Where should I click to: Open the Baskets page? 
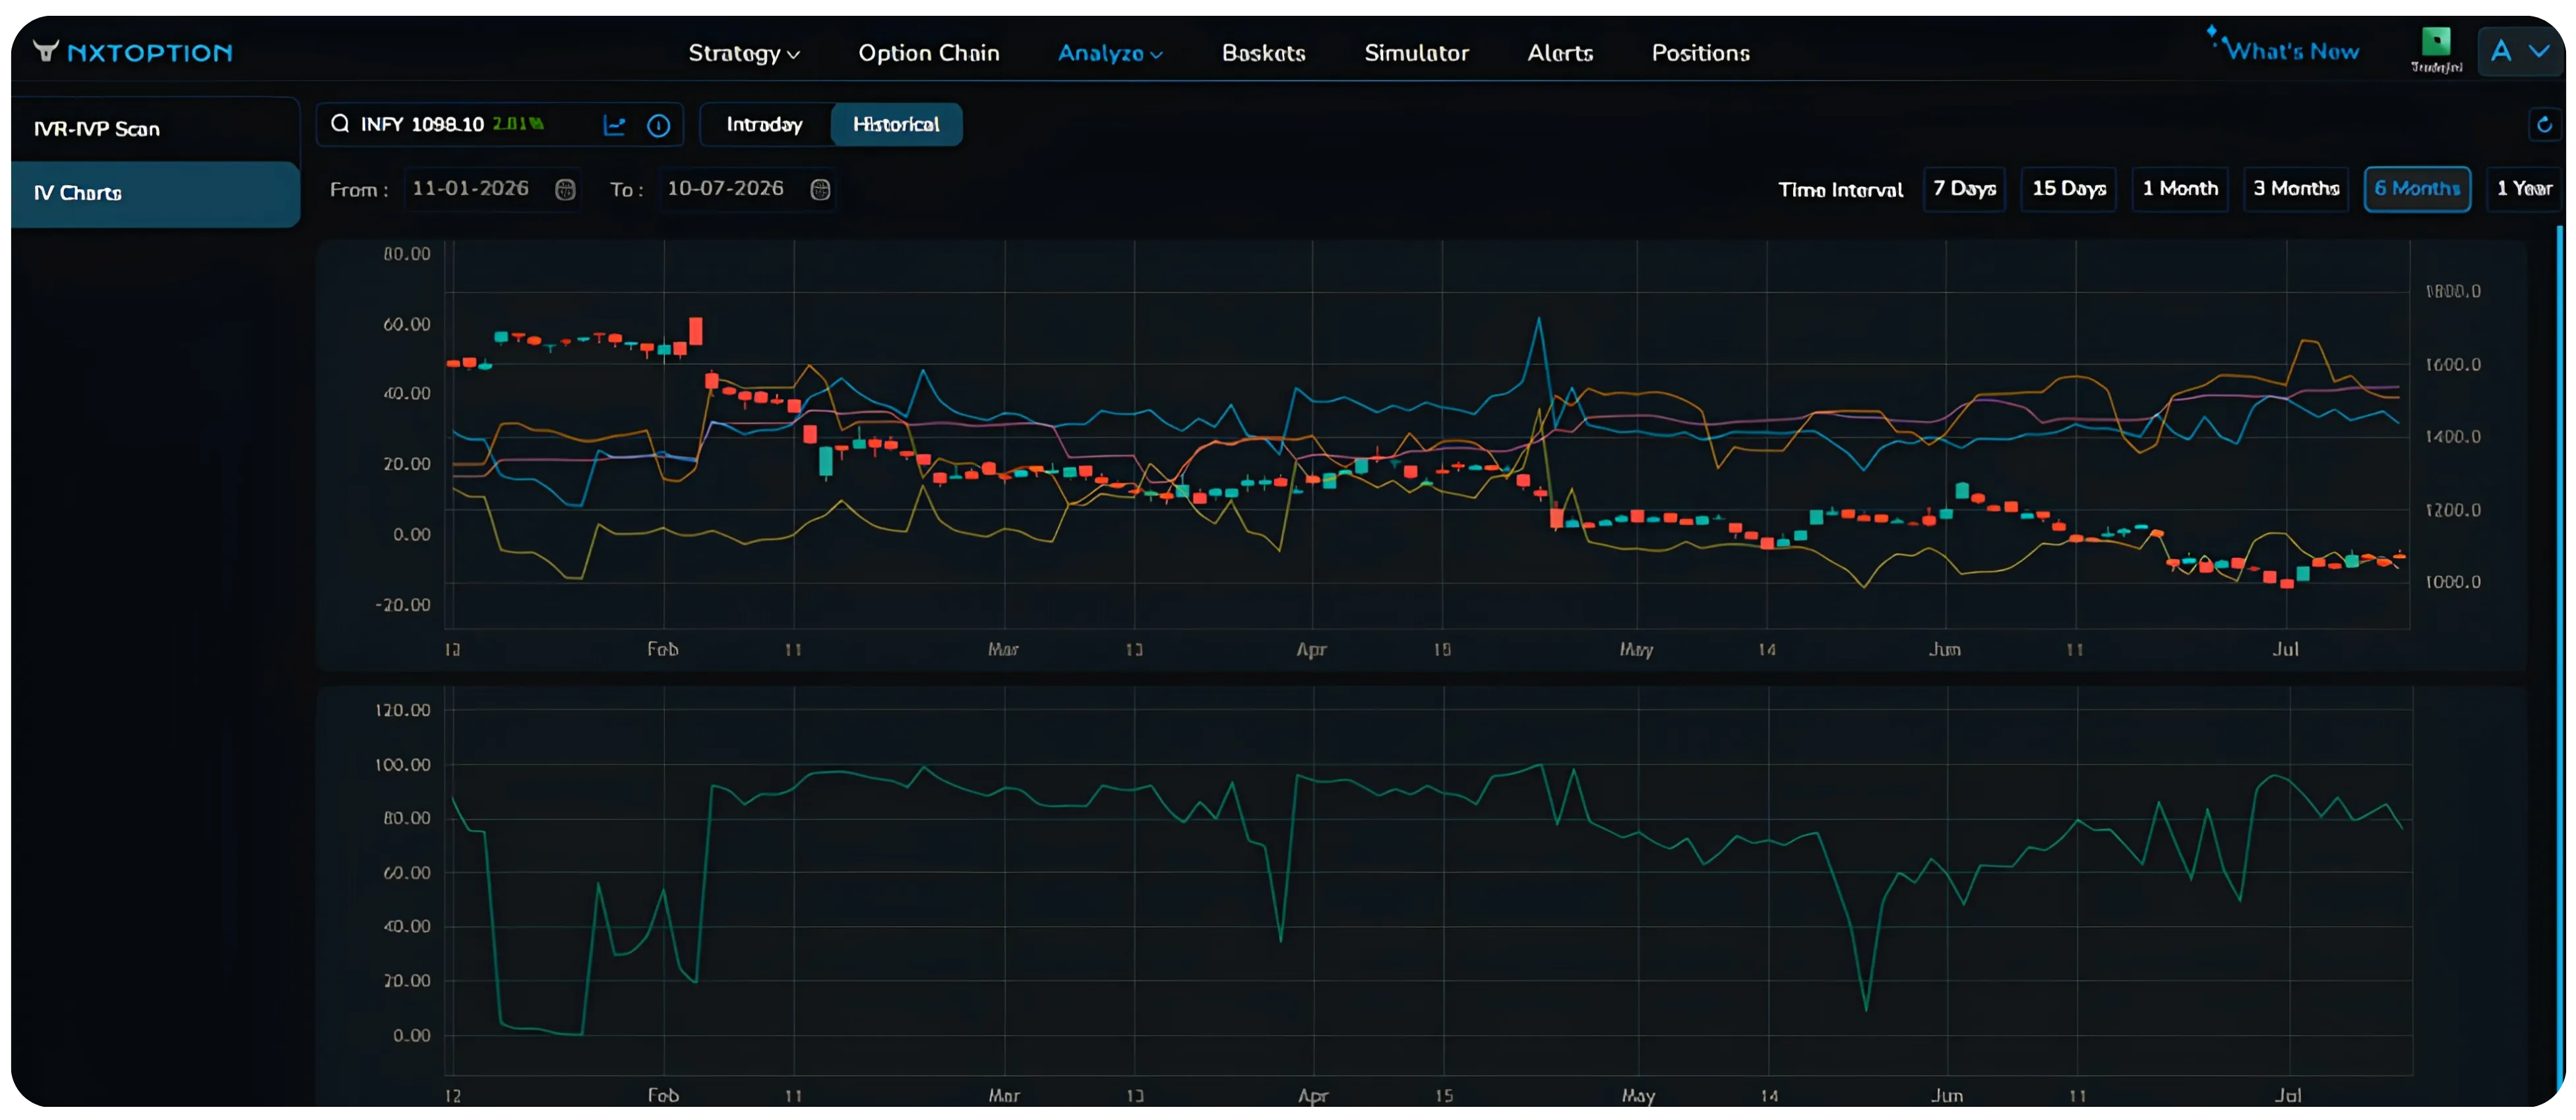coord(1263,53)
